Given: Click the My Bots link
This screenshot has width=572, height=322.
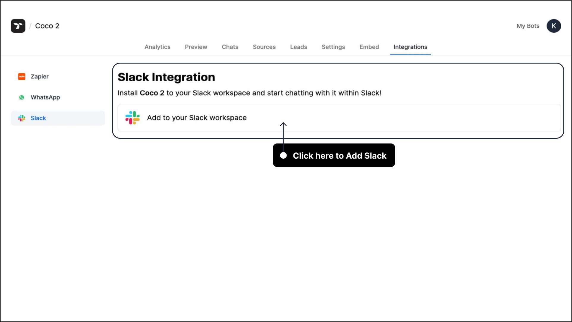Looking at the screenshot, I should pos(528,26).
